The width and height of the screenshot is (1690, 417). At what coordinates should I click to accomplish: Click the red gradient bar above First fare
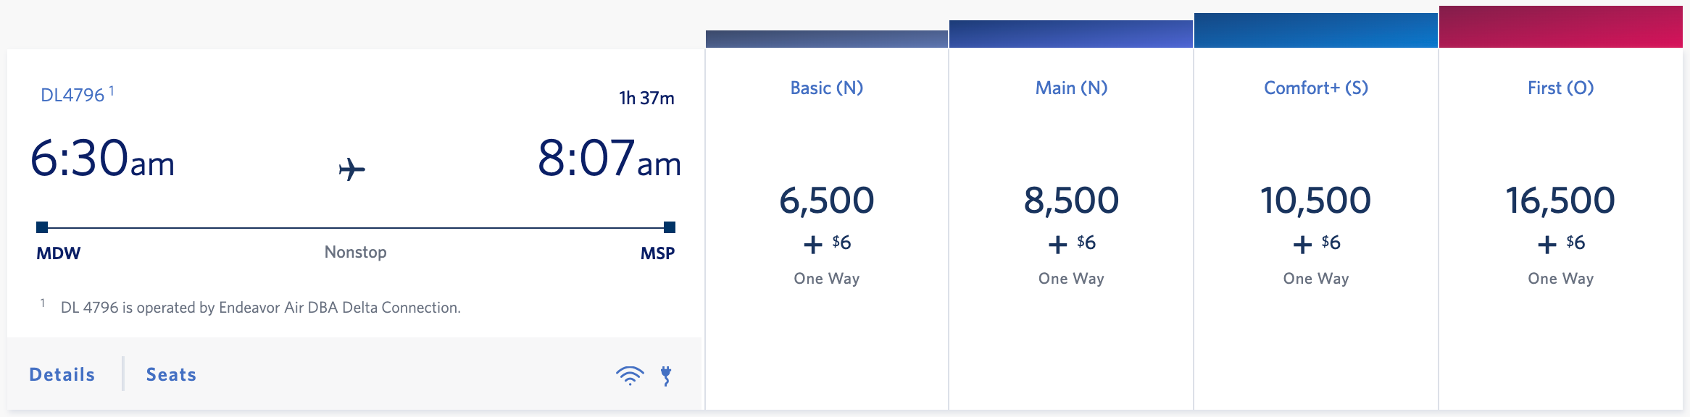click(x=1560, y=25)
